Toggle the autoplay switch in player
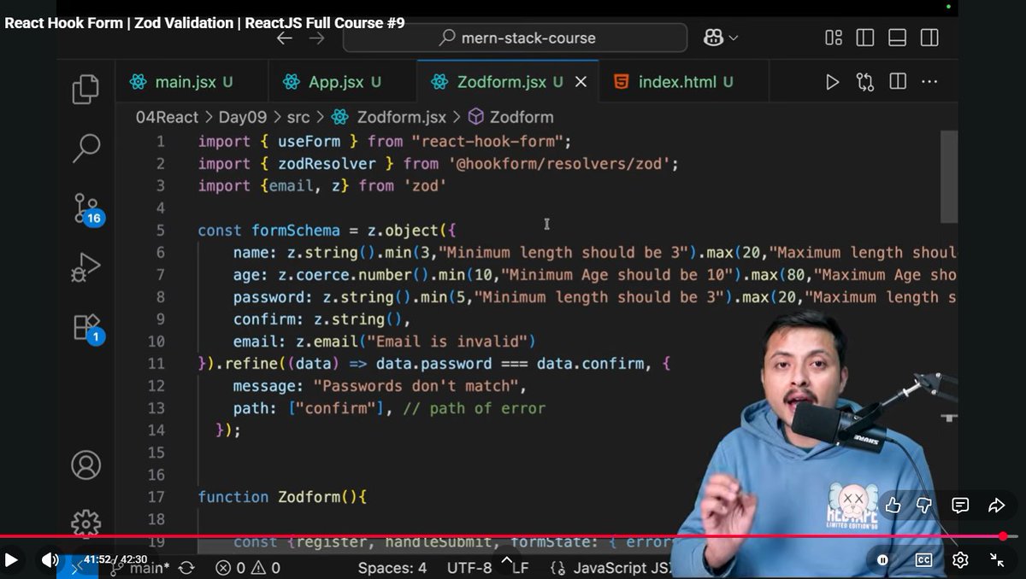The image size is (1026, 579). point(882,560)
